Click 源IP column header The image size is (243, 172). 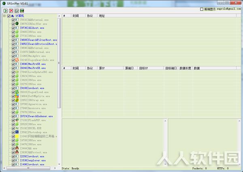[x=110, y=68]
